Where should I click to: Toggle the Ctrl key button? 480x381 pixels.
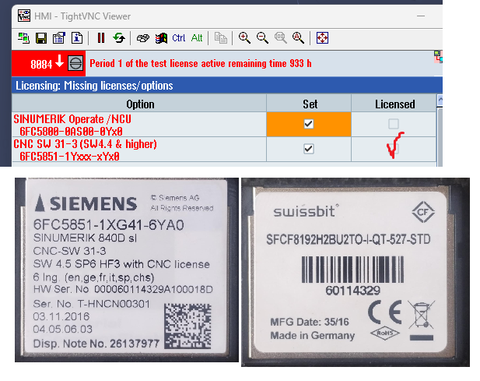(179, 38)
